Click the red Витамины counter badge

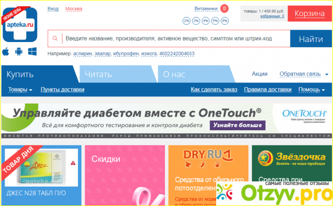click(x=224, y=9)
